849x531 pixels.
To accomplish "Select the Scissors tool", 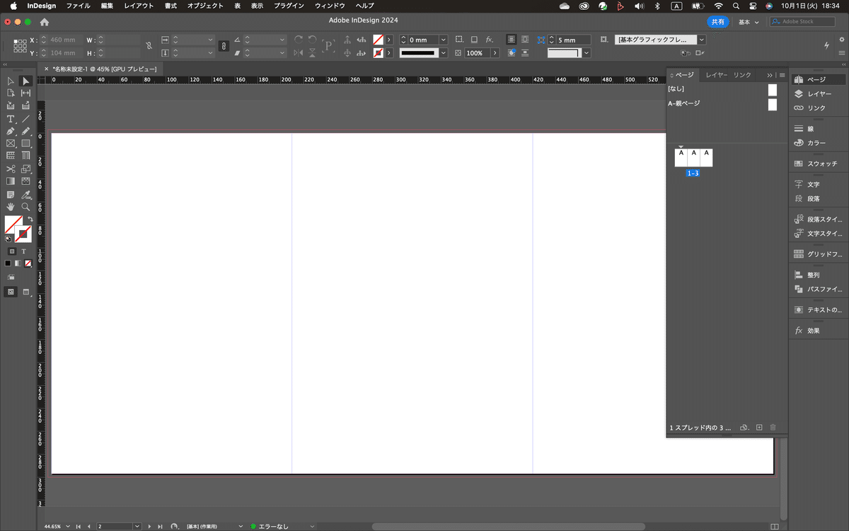I will [x=11, y=169].
